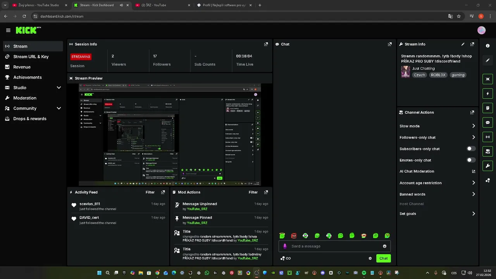Toggle the camera list widget icon
Screen dimensions: 496x279
point(487,151)
